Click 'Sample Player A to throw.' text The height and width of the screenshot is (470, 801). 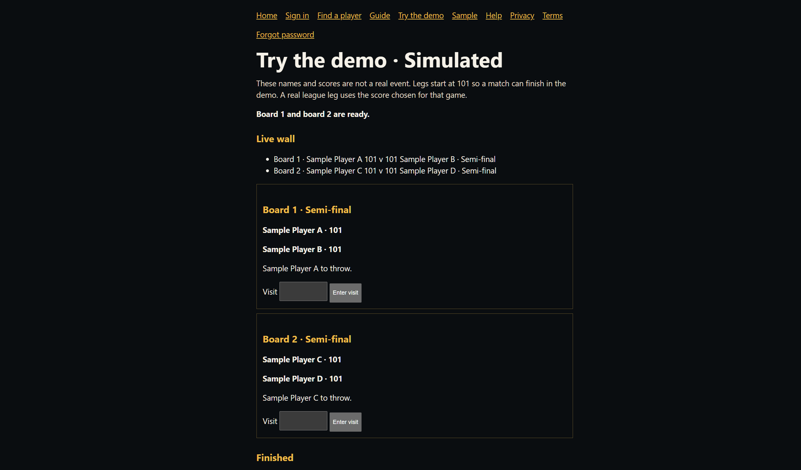(x=307, y=268)
